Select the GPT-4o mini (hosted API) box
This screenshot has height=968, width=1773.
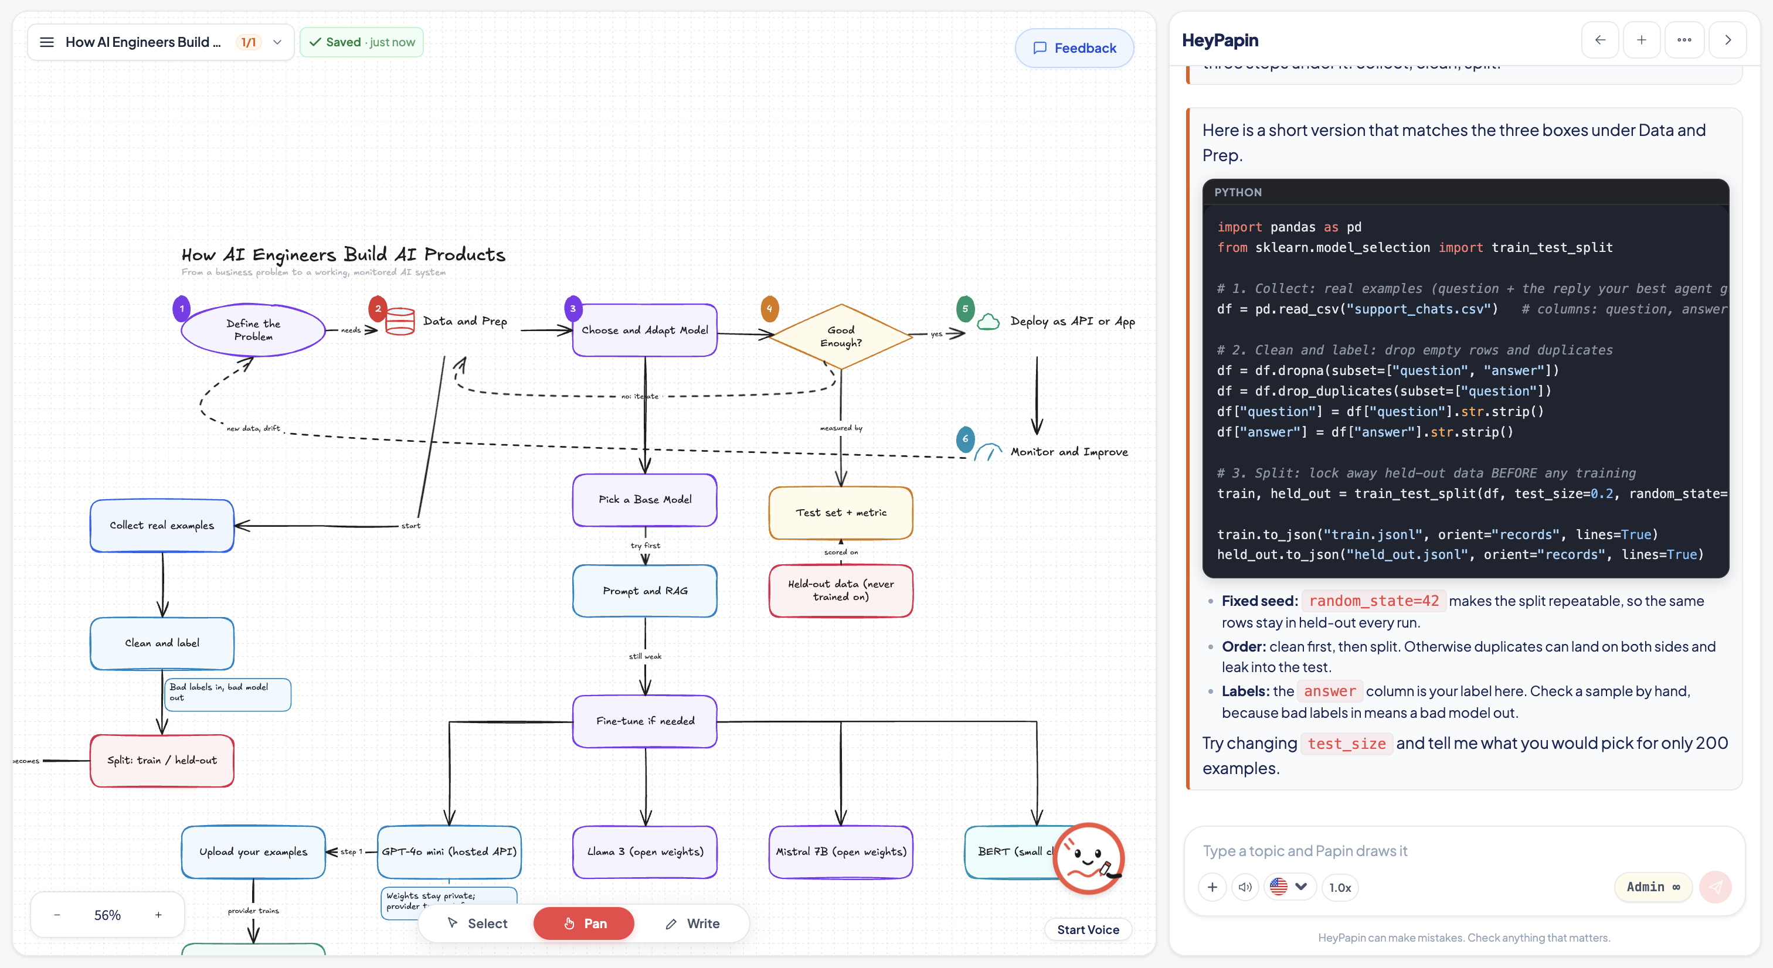449,852
